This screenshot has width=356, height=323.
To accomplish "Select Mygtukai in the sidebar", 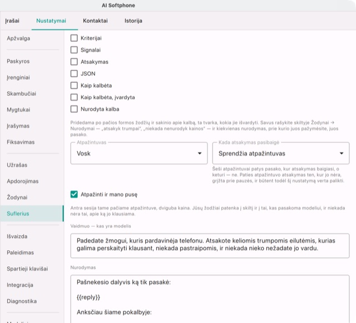I will 32,110.
